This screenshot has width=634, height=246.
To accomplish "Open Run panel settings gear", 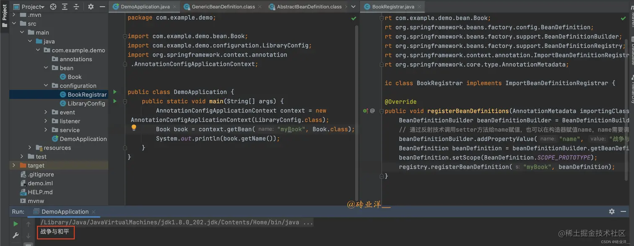I will pyautogui.click(x=612, y=212).
